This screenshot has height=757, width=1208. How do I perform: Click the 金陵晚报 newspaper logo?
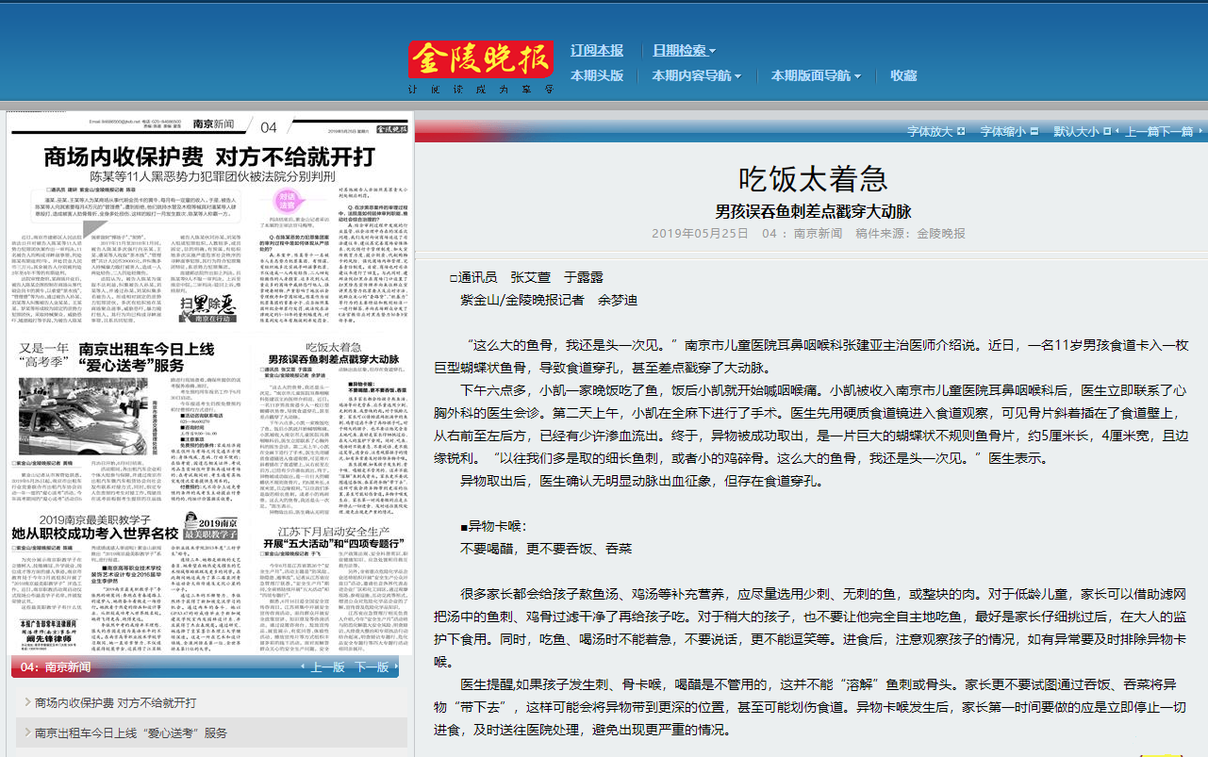pyautogui.click(x=481, y=59)
